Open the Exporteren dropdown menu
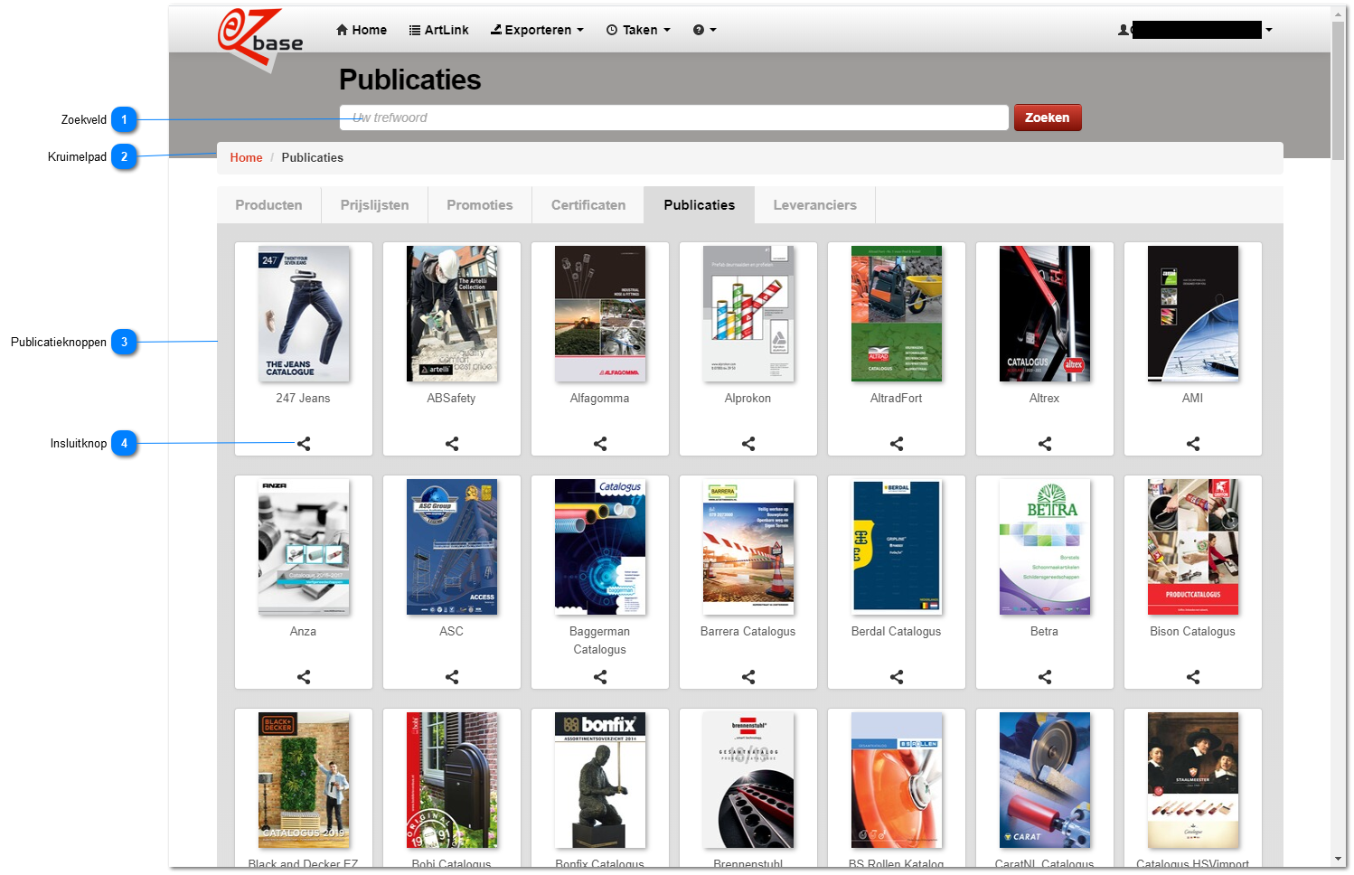The image size is (1354, 875). [x=537, y=30]
